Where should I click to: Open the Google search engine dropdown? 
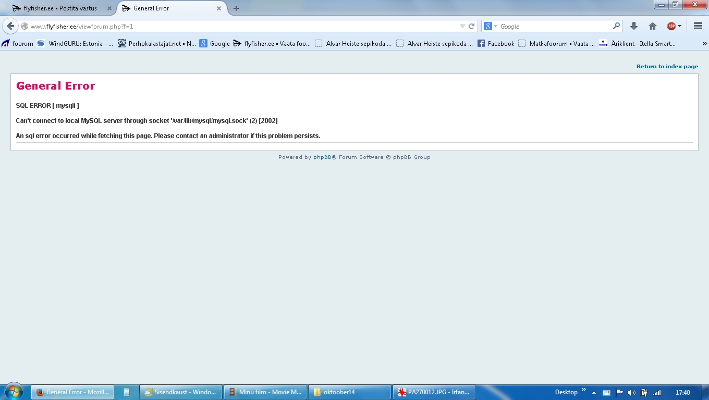pyautogui.click(x=491, y=26)
